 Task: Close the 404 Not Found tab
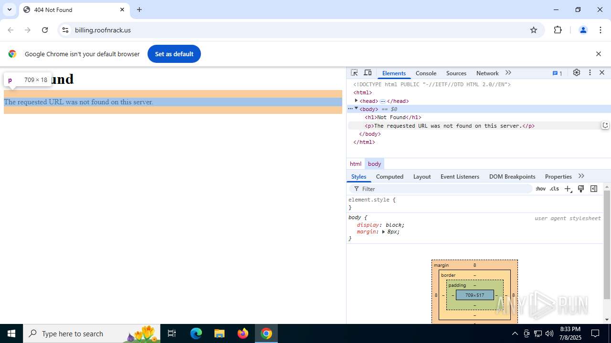pos(122,10)
